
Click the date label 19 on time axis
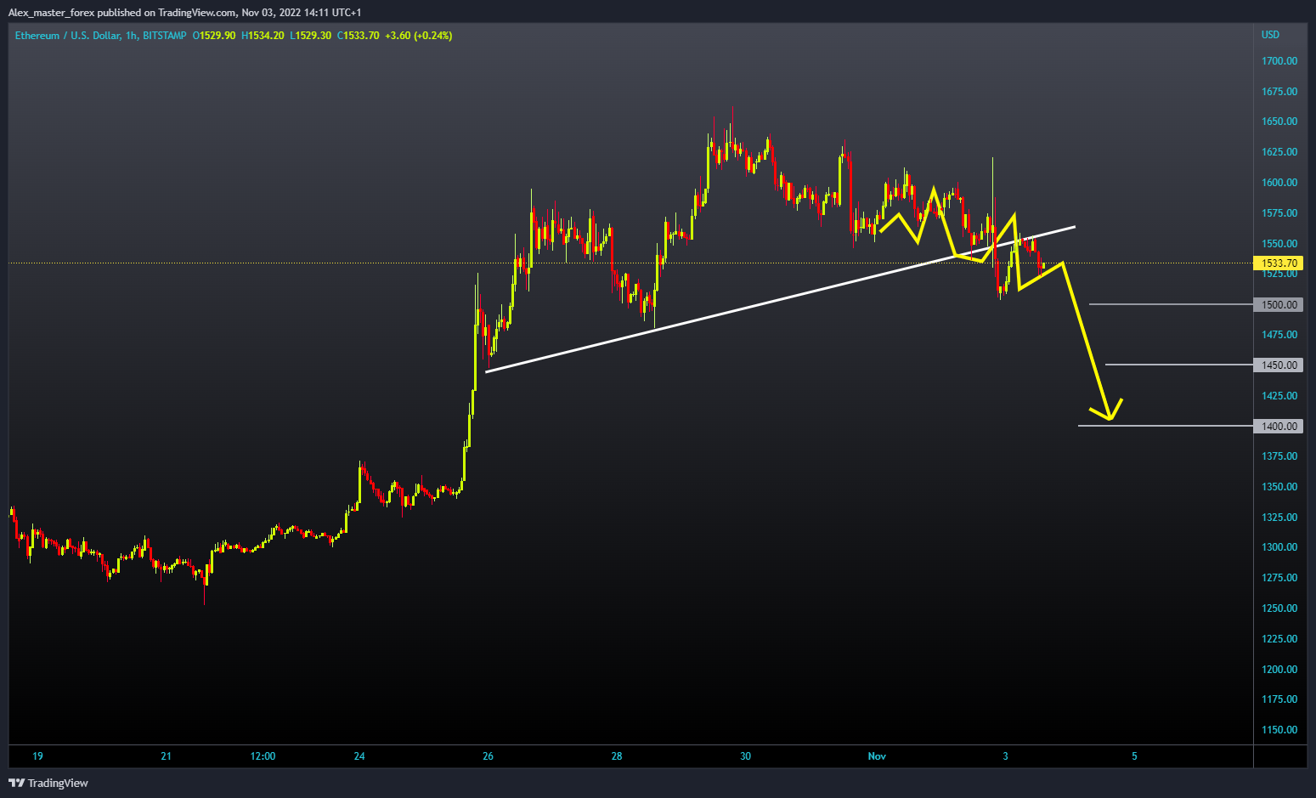(37, 756)
